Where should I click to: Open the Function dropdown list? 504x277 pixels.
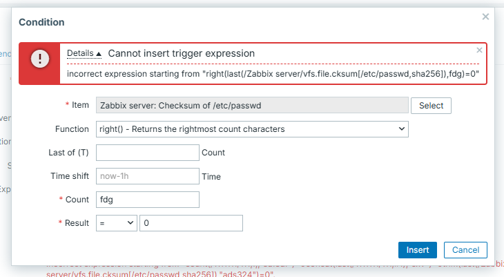(252, 129)
